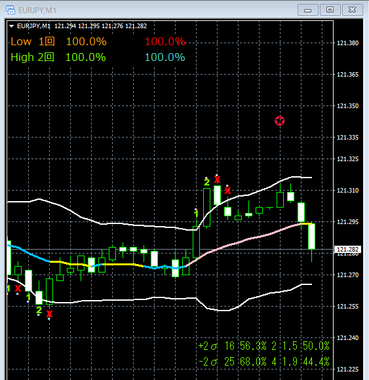Click 121.350 on the price axis
Image resolution: width=369 pixels, height=380 pixels.
347,106
